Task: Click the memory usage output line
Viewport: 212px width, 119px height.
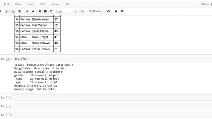Action: (x=35, y=89)
